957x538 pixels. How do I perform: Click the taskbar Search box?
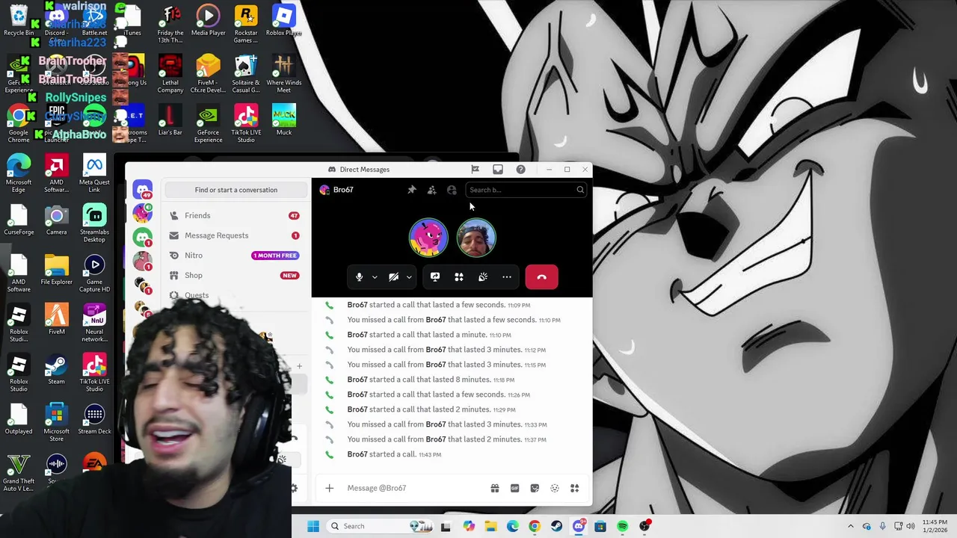tap(381, 526)
